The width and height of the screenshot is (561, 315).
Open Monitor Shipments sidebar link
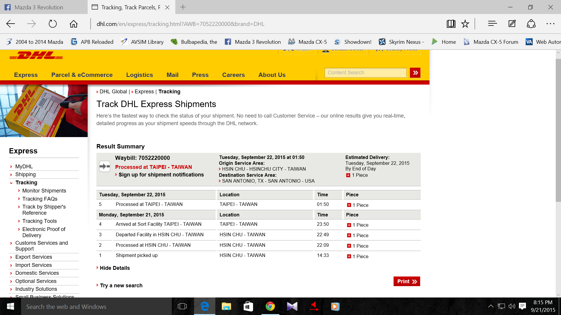click(44, 191)
